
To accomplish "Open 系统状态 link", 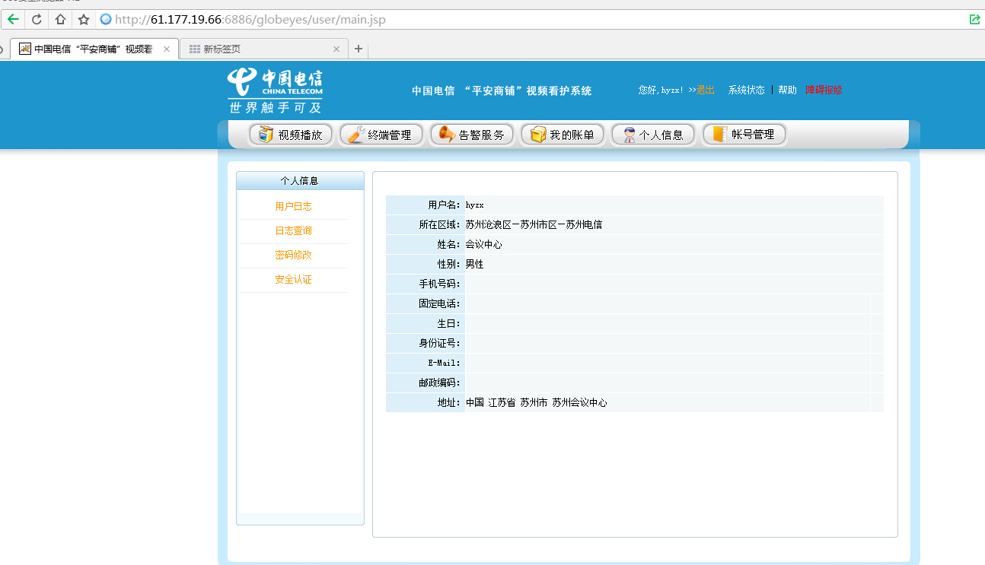I will point(746,90).
